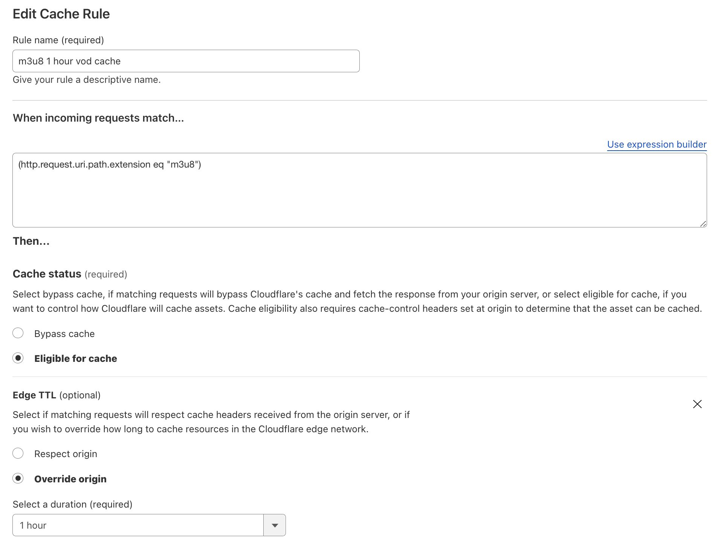Open the '1 hour' duration select box
724x552 pixels.
tap(138, 525)
